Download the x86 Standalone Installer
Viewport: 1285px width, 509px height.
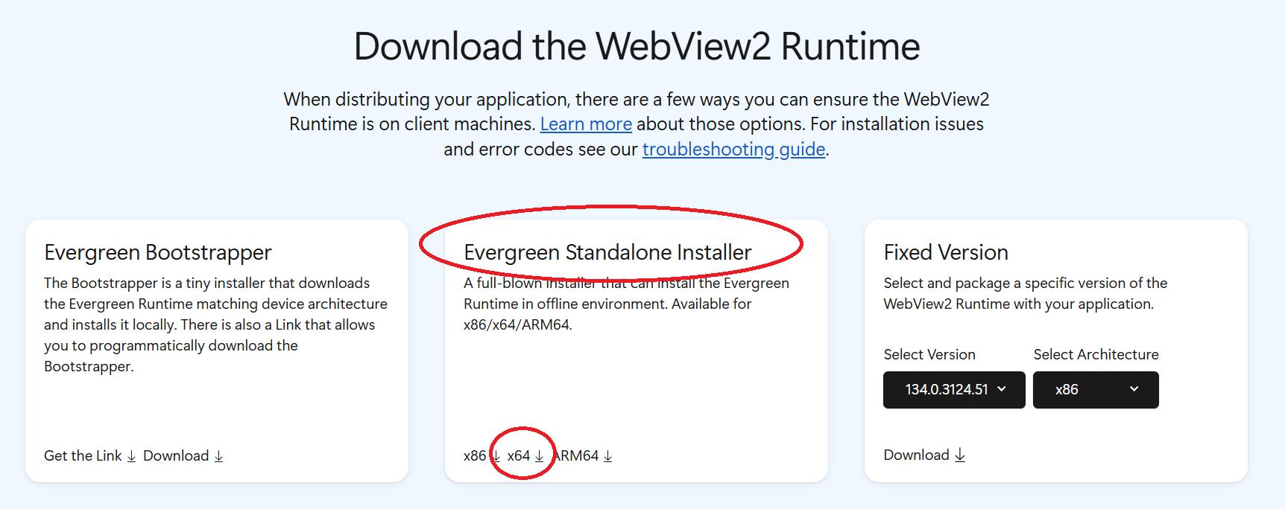point(475,455)
